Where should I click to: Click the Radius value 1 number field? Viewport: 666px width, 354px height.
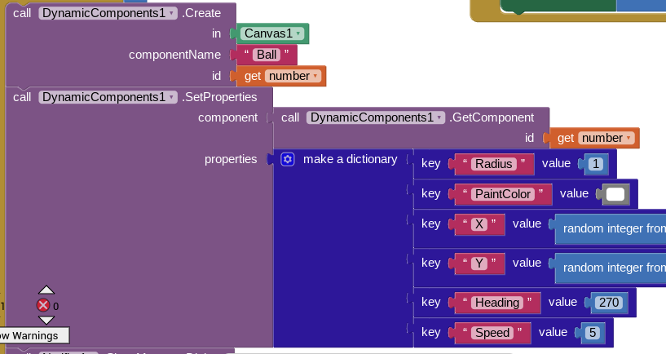pos(596,164)
